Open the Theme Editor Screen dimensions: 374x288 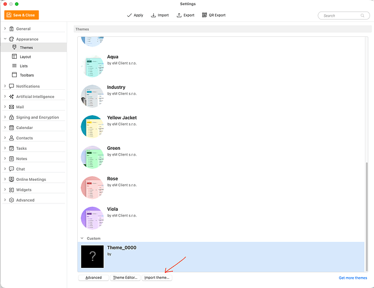coord(125,278)
